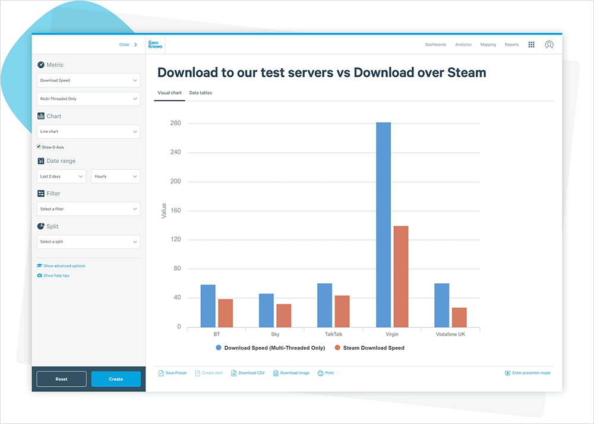The height and width of the screenshot is (424, 594).
Task: Click the blue Virgin download speed bar
Action: [x=383, y=224]
